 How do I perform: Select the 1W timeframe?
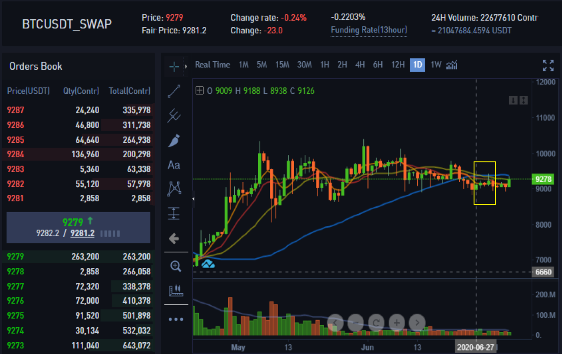point(435,65)
